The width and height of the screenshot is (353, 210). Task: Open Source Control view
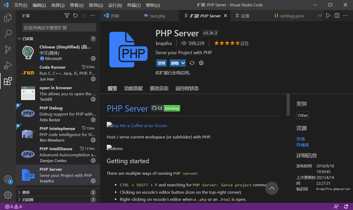(8, 49)
